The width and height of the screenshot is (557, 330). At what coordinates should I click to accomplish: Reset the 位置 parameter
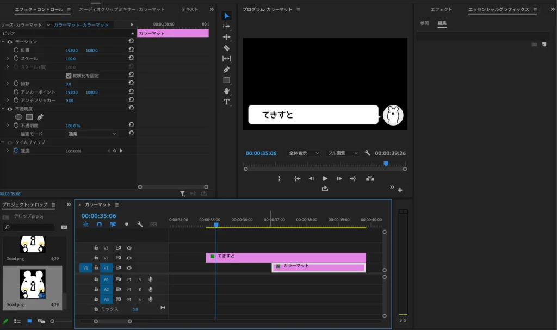[x=131, y=50]
